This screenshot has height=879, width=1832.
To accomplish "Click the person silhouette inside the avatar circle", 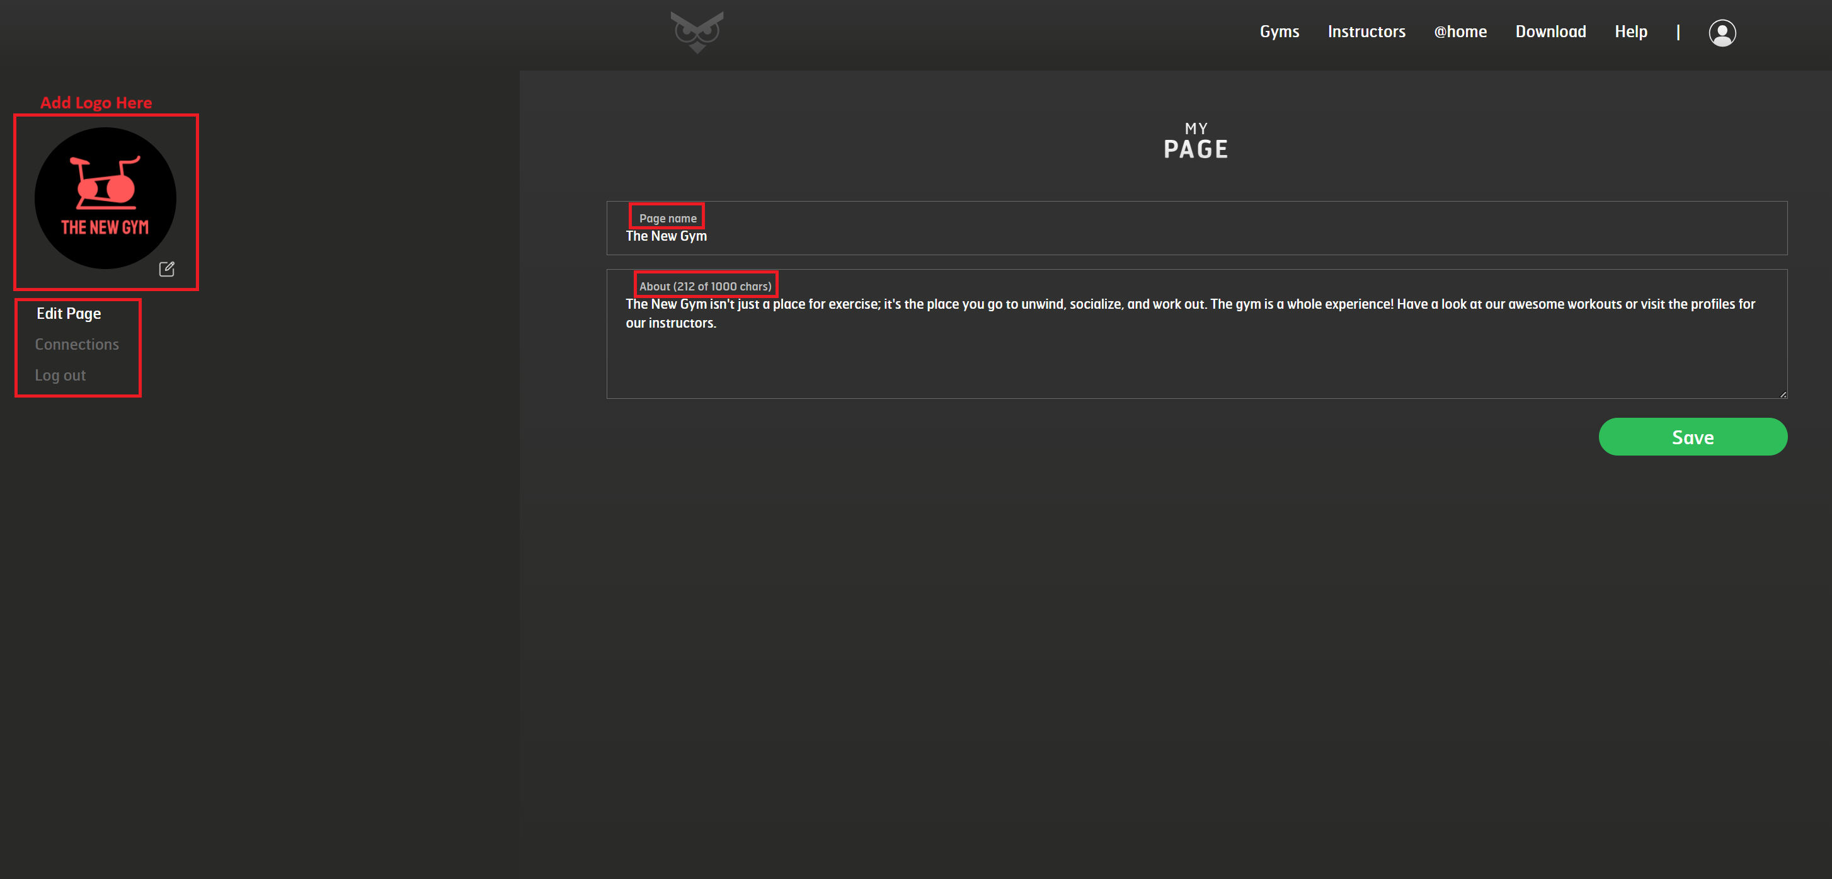I will pos(1722,32).
